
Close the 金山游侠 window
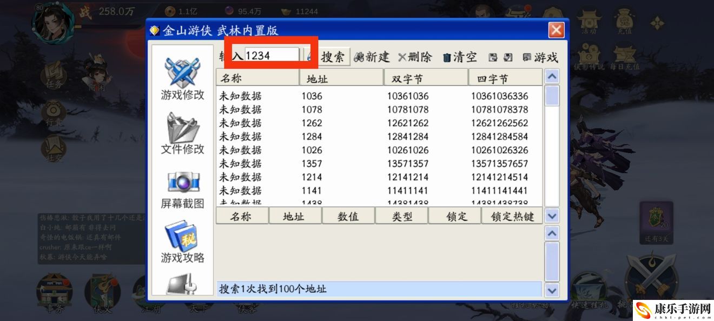click(x=556, y=30)
